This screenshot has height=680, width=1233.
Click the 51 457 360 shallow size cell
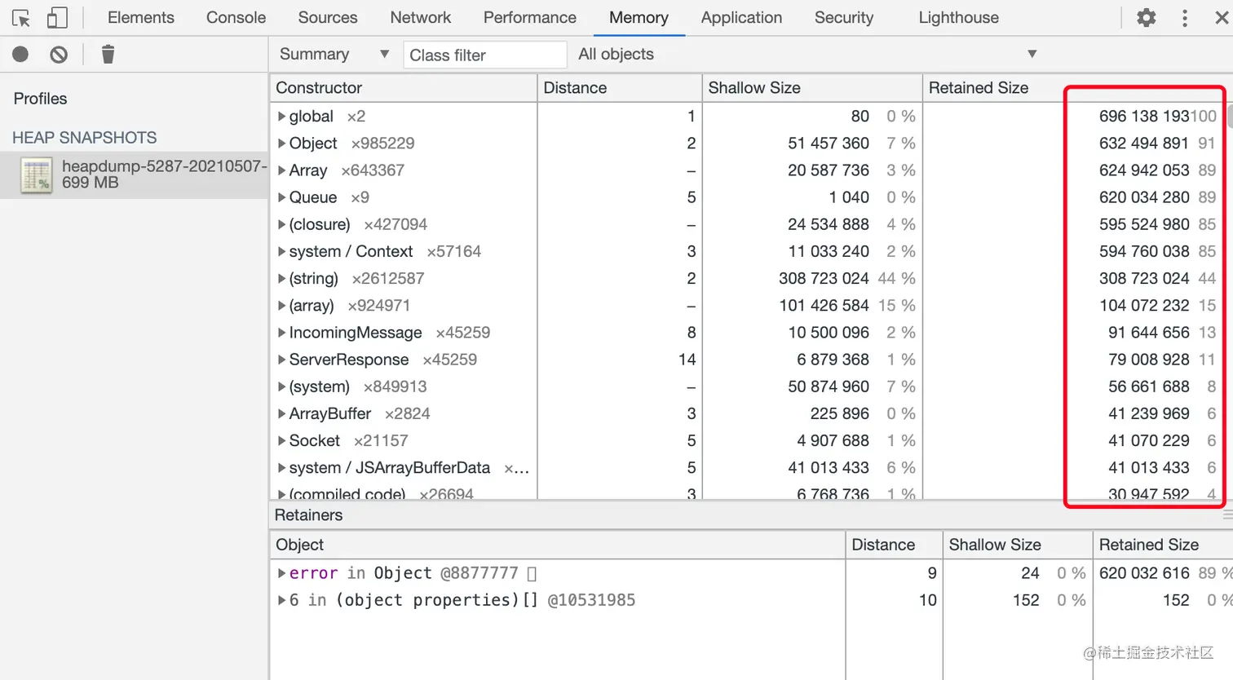(x=829, y=144)
